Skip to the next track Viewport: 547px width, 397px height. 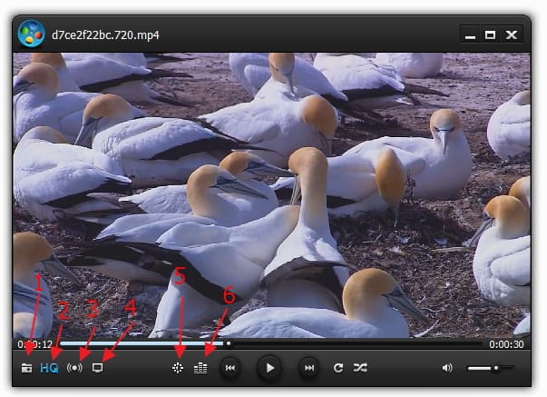(x=308, y=368)
